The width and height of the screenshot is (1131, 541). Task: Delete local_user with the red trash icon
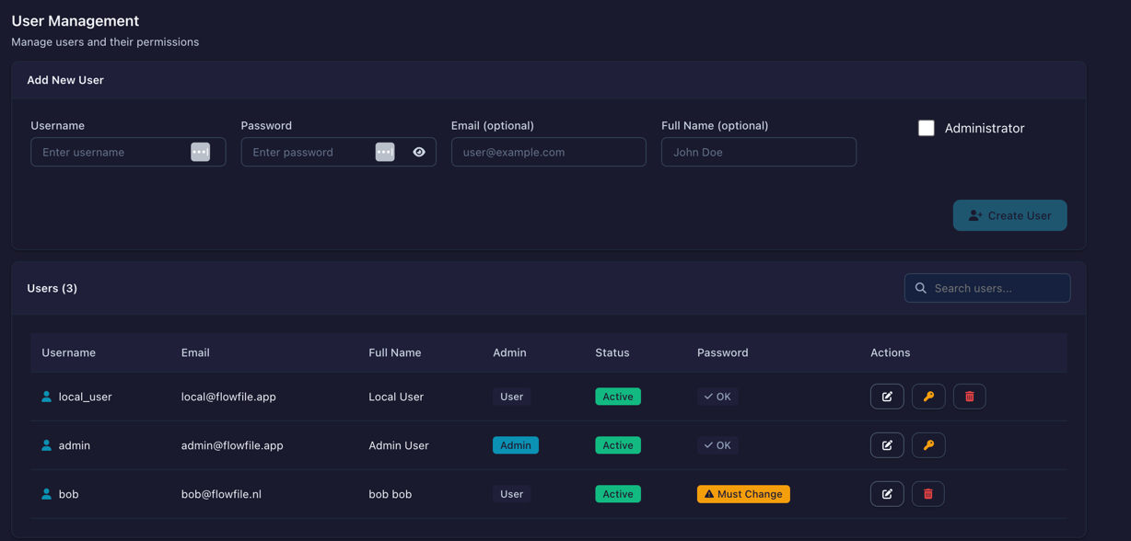click(x=969, y=396)
